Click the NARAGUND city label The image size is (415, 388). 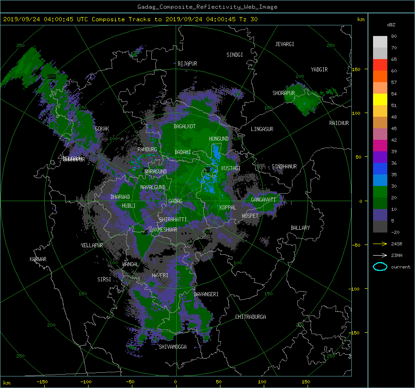coord(156,172)
